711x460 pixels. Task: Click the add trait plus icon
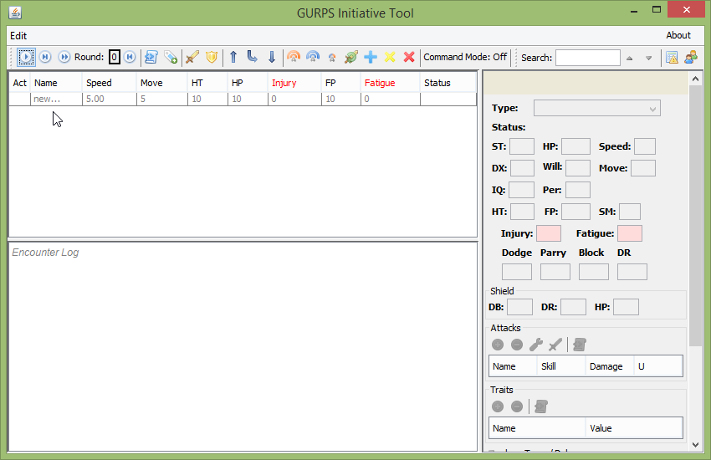pos(498,406)
